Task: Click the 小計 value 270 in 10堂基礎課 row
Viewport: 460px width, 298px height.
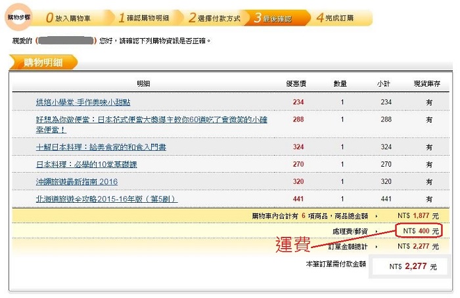Action: click(386, 164)
